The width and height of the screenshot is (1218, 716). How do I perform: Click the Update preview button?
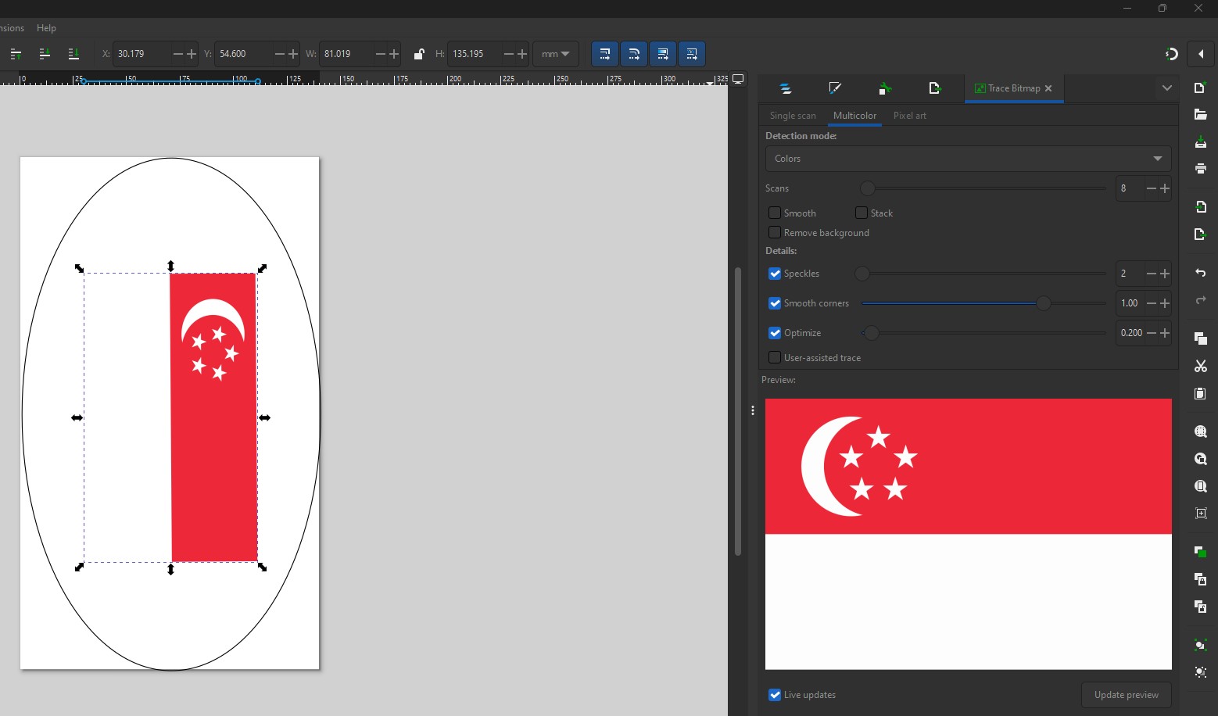pos(1127,695)
